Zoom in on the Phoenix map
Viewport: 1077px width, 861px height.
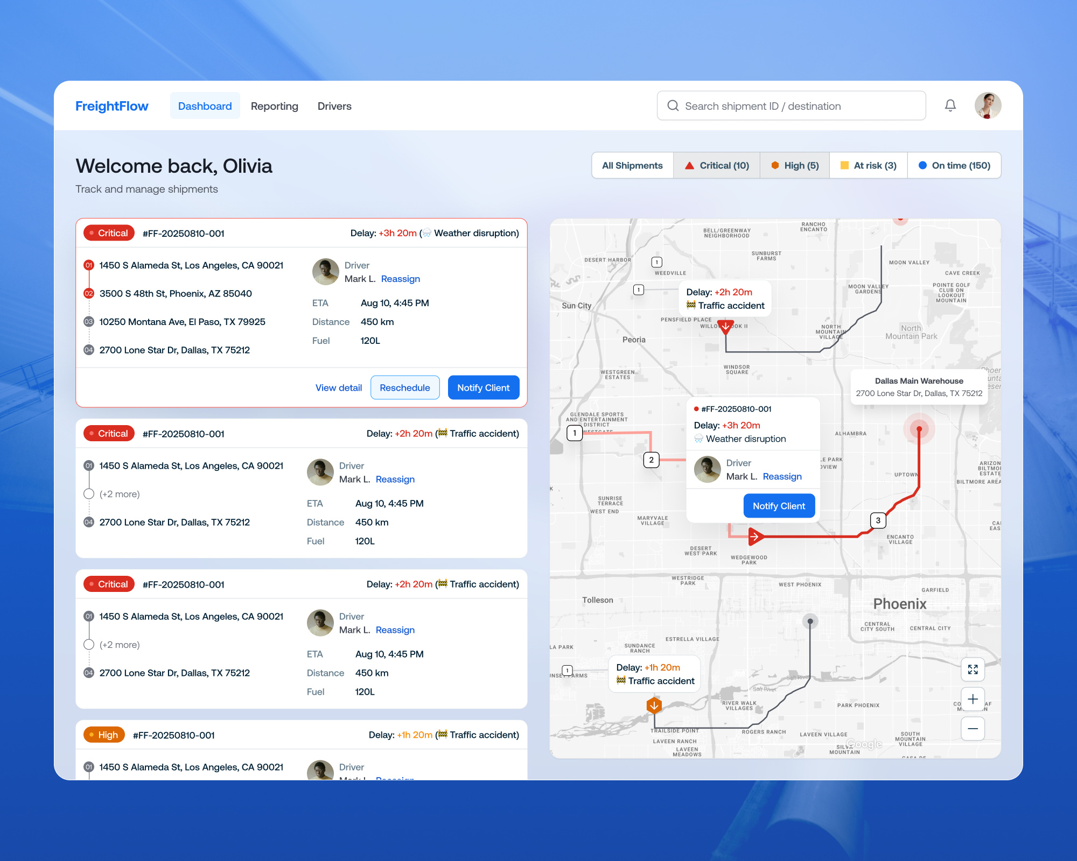click(973, 699)
